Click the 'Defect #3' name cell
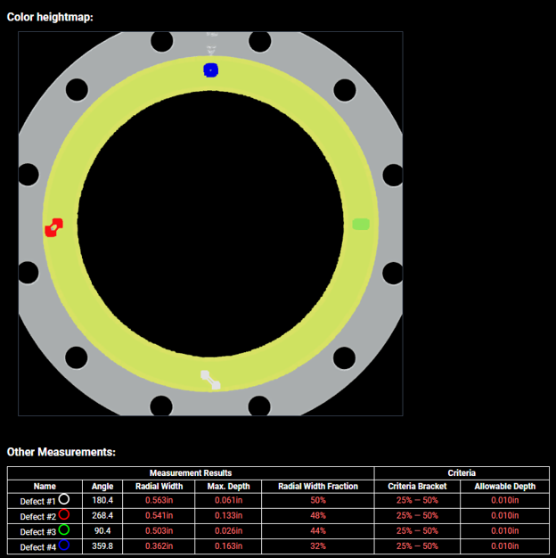The width and height of the screenshot is (556, 558). 45,531
